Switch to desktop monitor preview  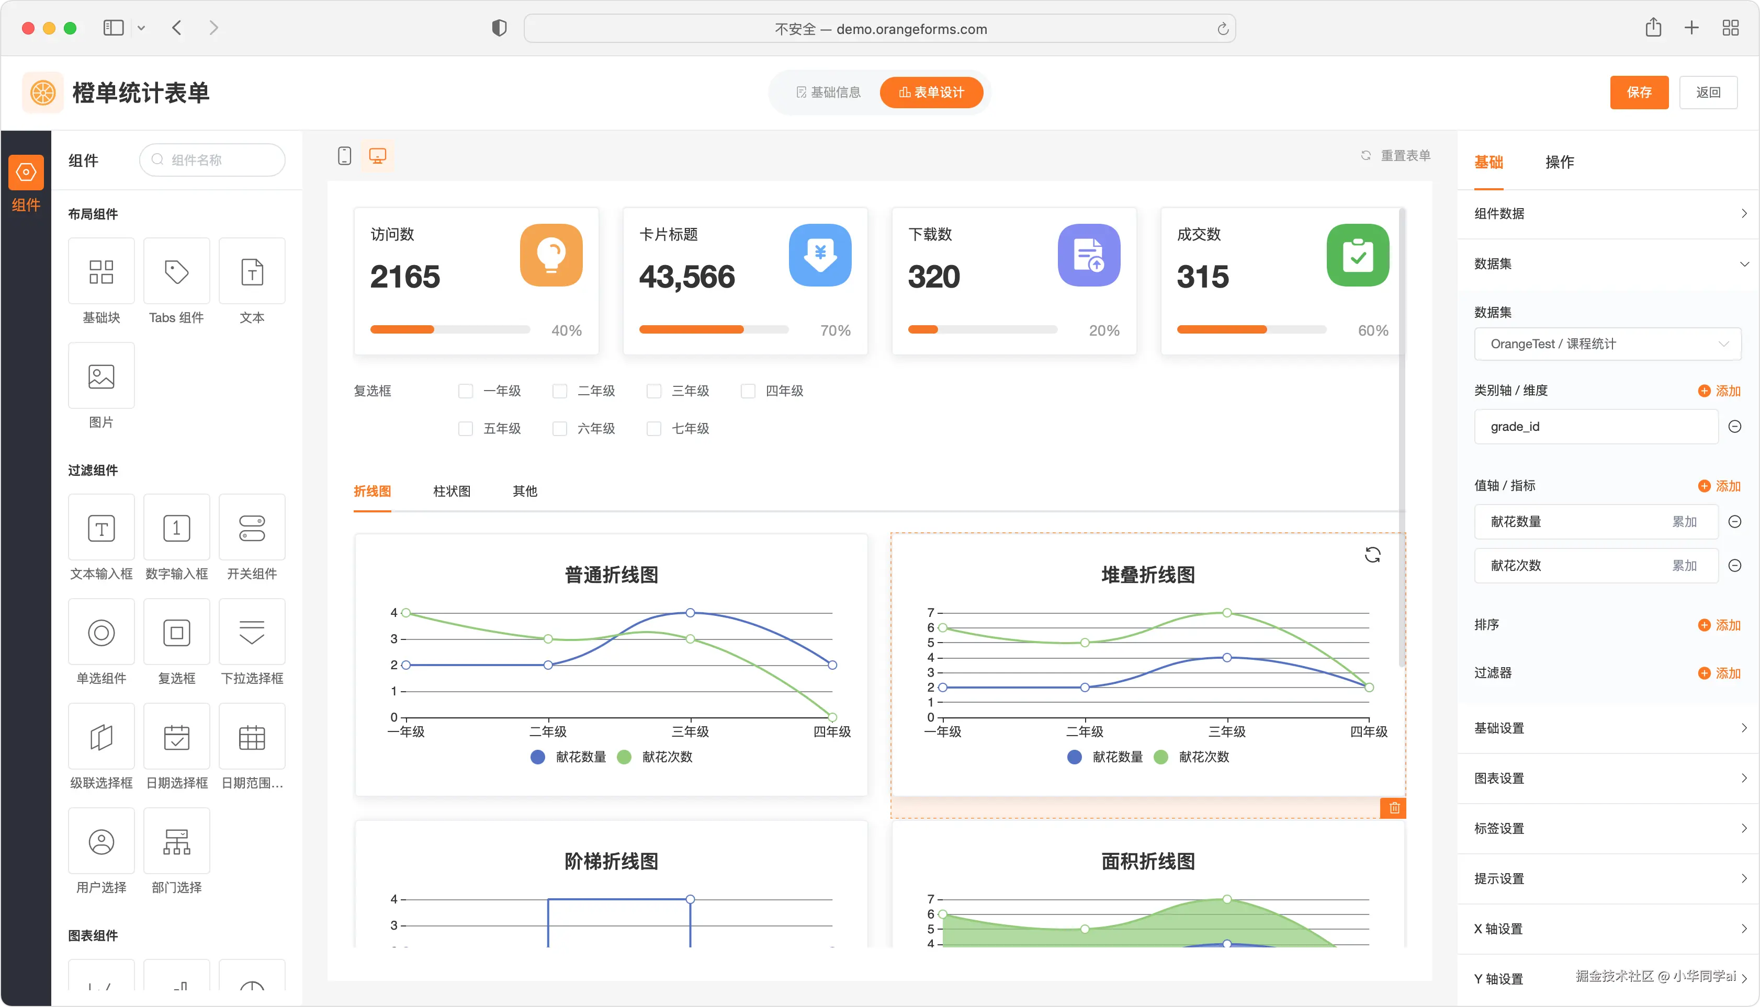point(377,156)
